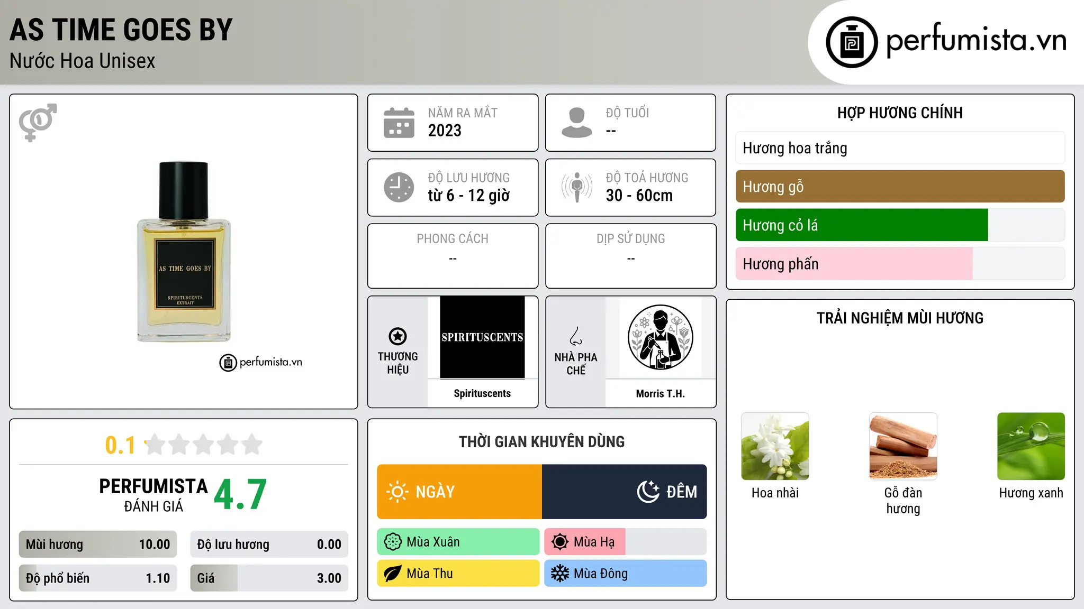Click the Spirituscents brand name link
1084x609 pixels.
tap(482, 394)
